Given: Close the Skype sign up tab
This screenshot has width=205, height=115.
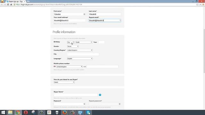Looking at the screenshot, I should point(25,1).
